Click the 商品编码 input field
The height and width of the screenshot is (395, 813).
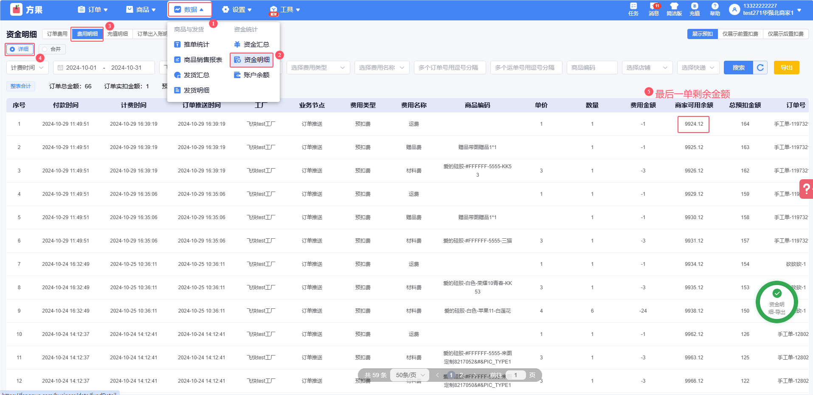pos(592,68)
